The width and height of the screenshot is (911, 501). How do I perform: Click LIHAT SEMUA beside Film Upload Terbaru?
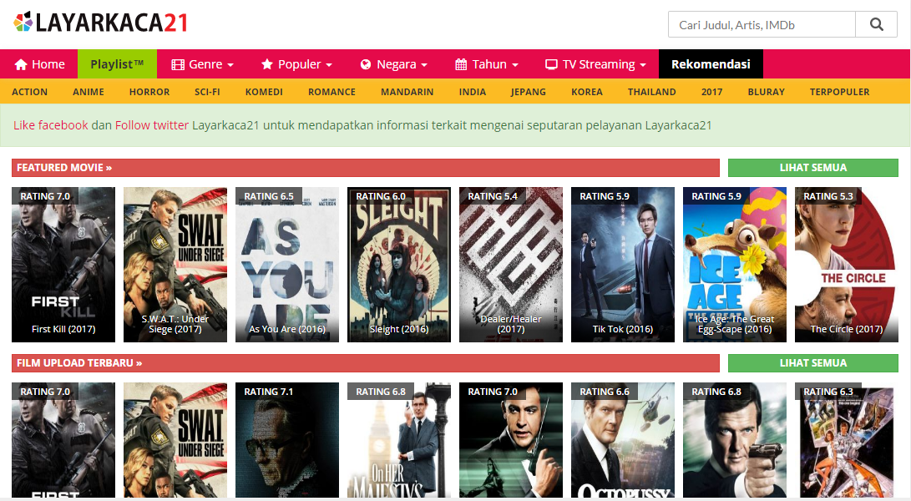(812, 362)
